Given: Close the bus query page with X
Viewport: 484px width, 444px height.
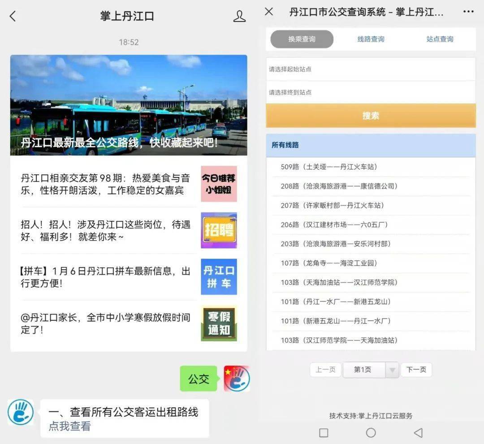Looking at the screenshot, I should point(269,12).
